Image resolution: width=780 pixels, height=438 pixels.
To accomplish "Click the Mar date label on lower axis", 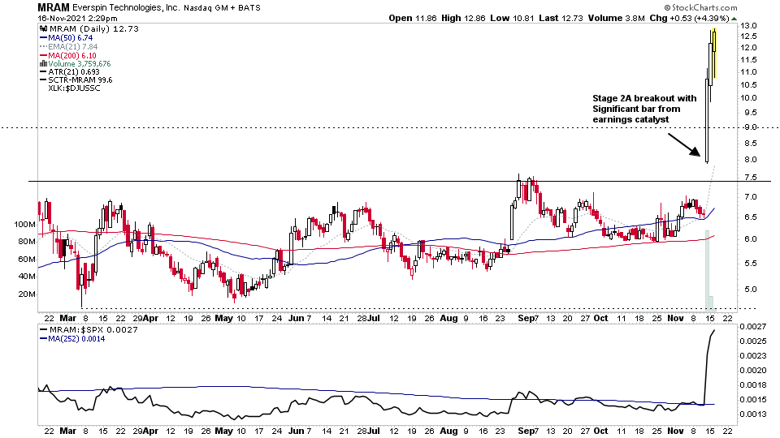I will (x=67, y=431).
